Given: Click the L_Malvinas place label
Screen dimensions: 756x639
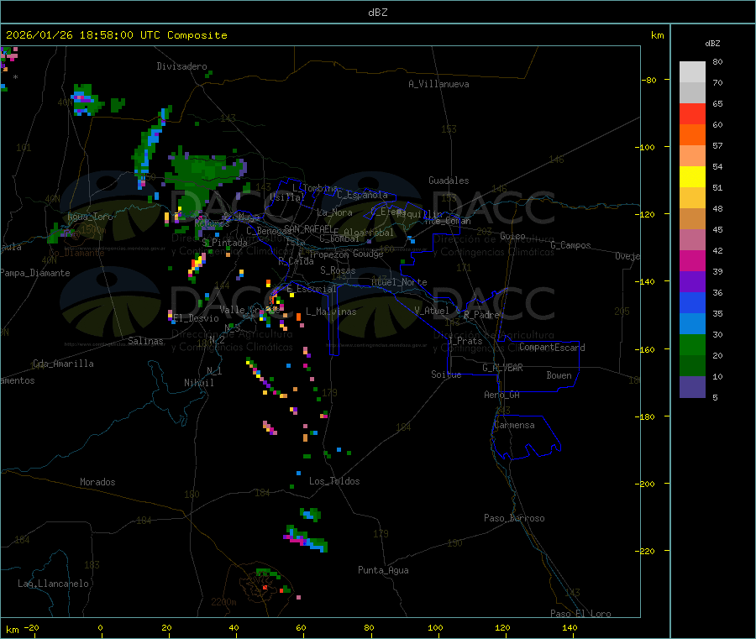Looking at the screenshot, I should pyautogui.click(x=331, y=312).
